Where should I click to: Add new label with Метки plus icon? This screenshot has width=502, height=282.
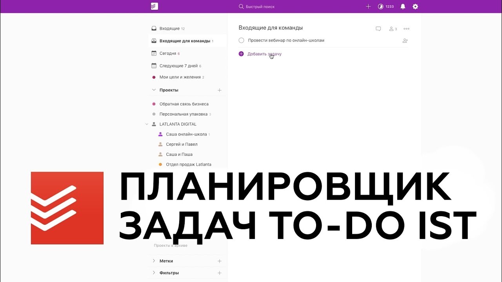click(220, 261)
